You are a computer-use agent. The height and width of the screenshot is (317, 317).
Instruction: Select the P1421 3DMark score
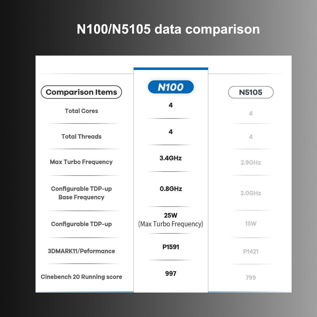pyautogui.click(x=251, y=251)
